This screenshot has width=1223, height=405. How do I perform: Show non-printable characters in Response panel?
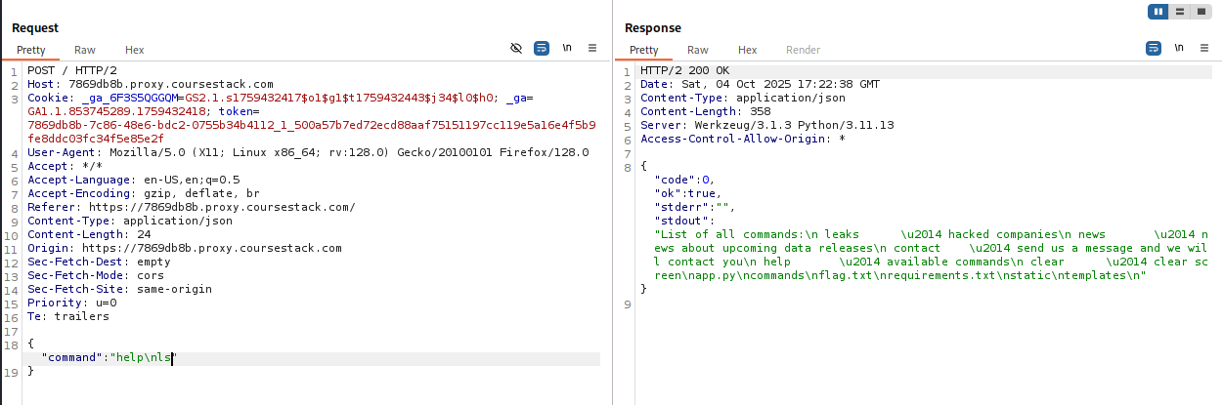[x=1179, y=48]
